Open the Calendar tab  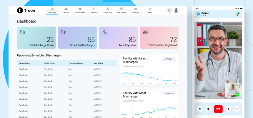pyautogui.click(x=136, y=10)
